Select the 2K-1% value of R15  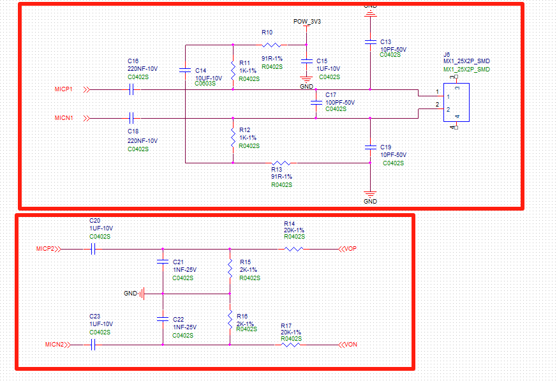click(x=248, y=270)
